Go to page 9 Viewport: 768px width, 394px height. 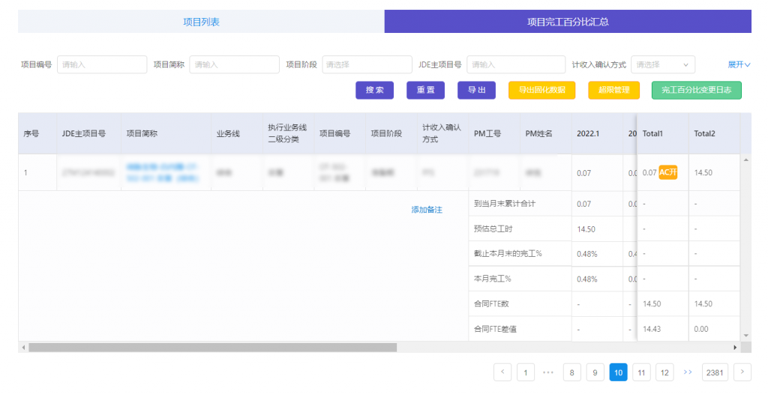click(x=595, y=372)
